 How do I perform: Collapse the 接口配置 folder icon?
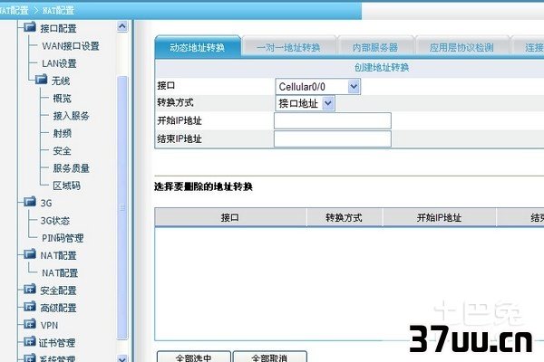pyautogui.click(x=30, y=27)
